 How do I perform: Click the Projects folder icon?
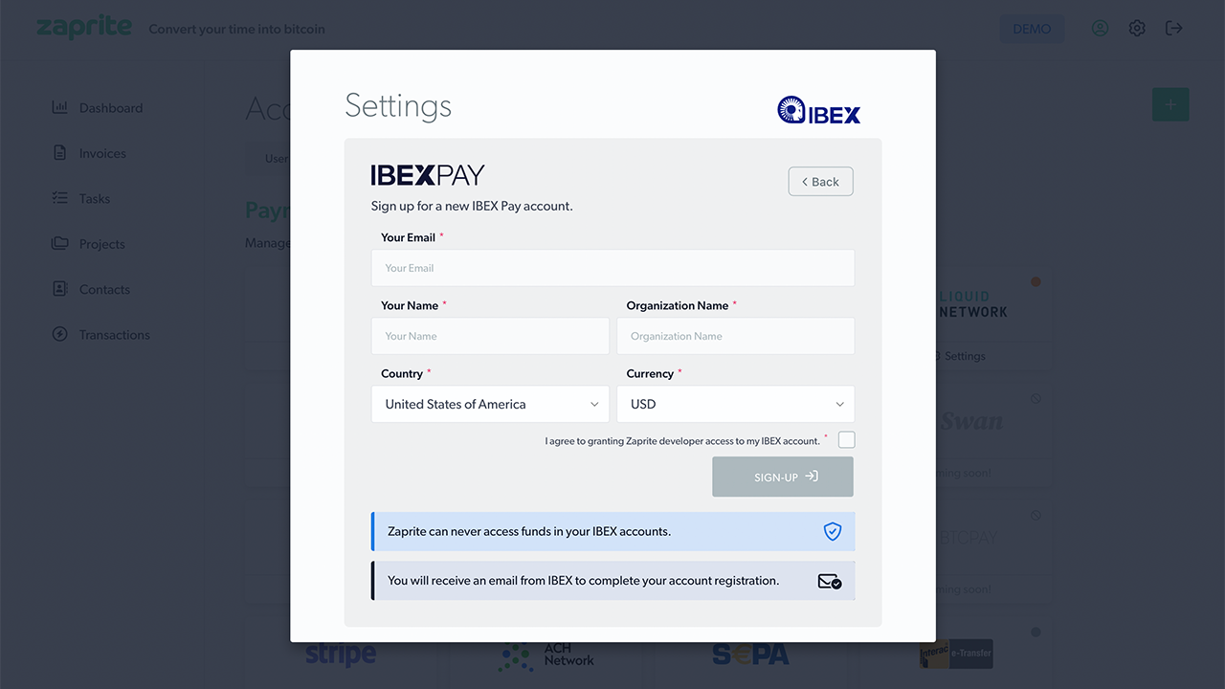point(59,243)
